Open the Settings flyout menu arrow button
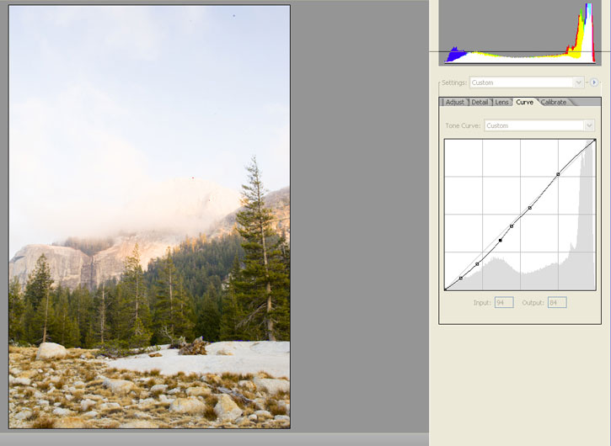Image resolution: width=611 pixels, height=446 pixels. tap(594, 82)
